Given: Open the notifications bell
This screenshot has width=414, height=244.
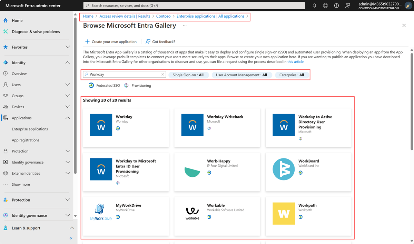Looking at the screenshot, I should point(314,6).
